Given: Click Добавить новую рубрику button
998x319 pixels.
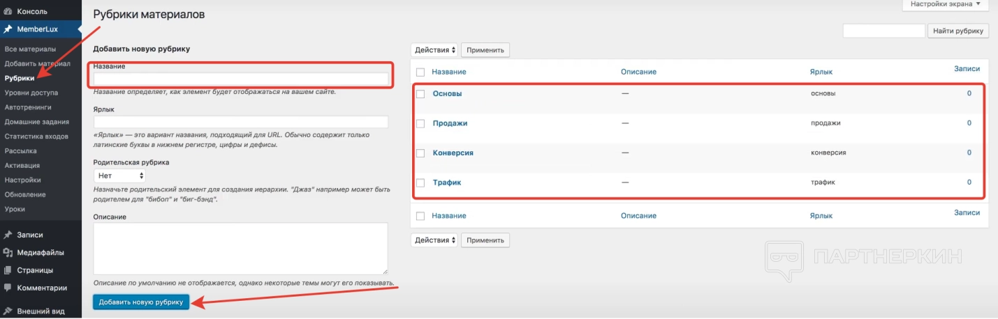Looking at the screenshot, I should click(x=140, y=302).
